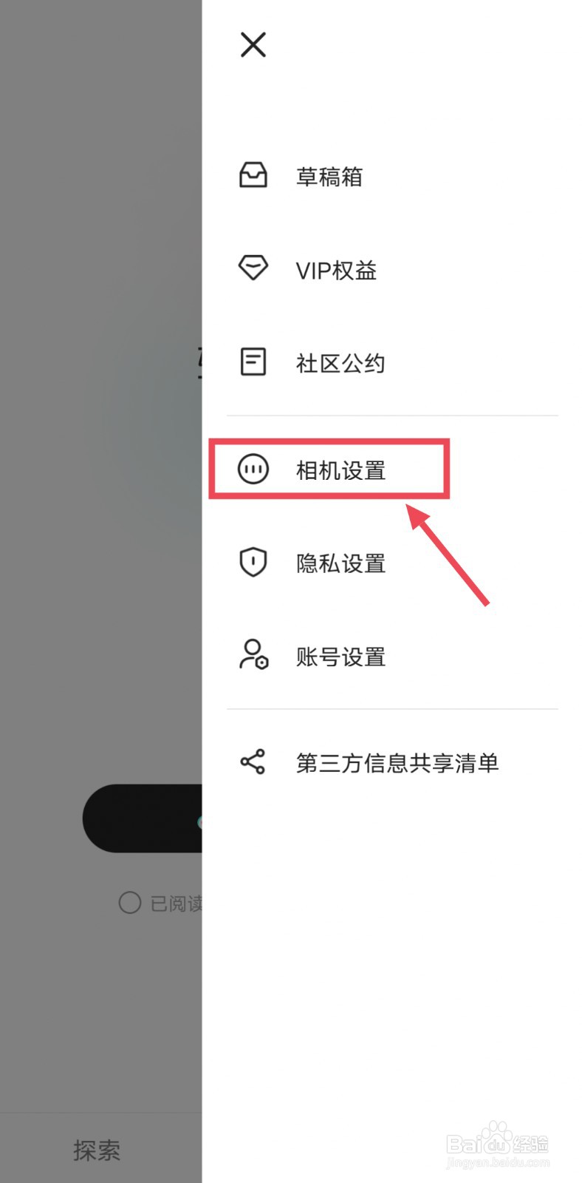The image size is (582, 1183).
Task: Select 相机设置 option
Action: tap(340, 470)
